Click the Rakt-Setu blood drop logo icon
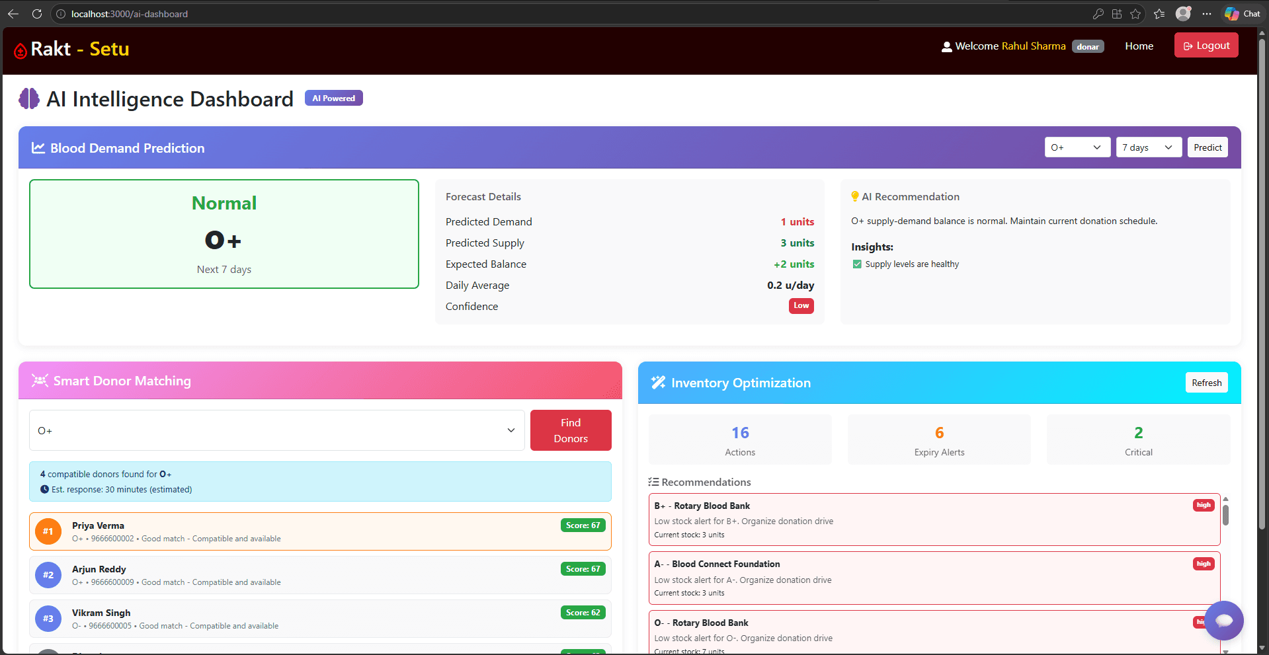This screenshot has width=1269, height=655. (20, 50)
